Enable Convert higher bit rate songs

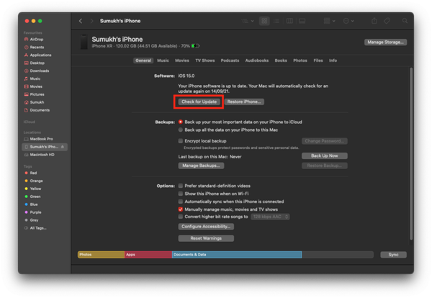[181, 217]
